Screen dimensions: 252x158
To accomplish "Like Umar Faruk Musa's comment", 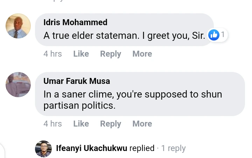I will [81, 124].
